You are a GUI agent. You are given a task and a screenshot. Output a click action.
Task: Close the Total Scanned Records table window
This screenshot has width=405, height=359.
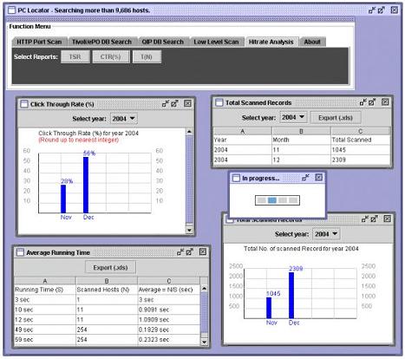[385, 102]
